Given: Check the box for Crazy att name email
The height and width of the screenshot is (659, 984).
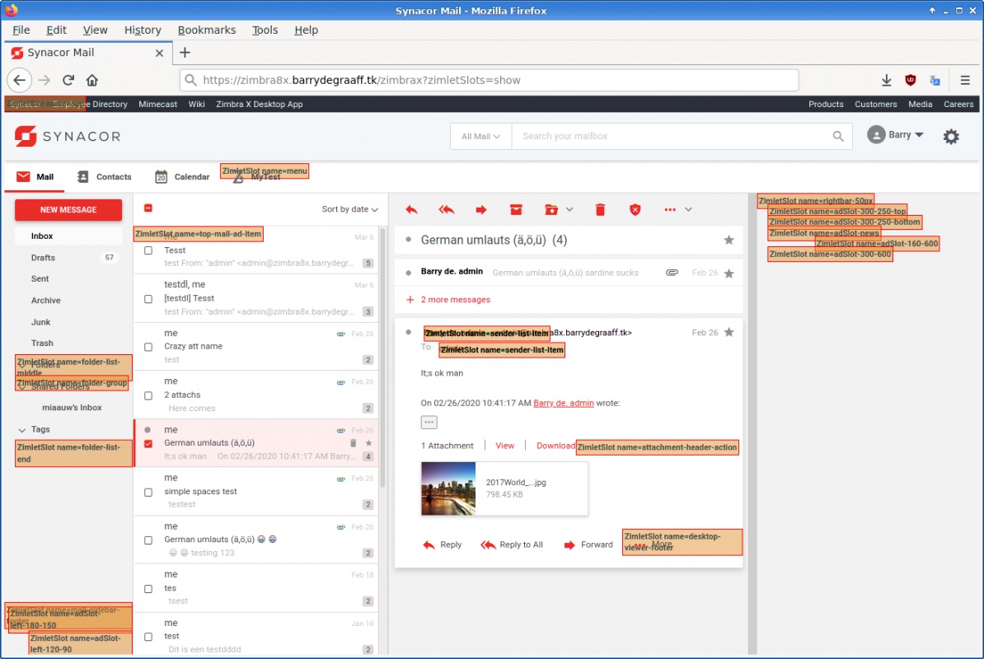Looking at the screenshot, I should [x=148, y=347].
